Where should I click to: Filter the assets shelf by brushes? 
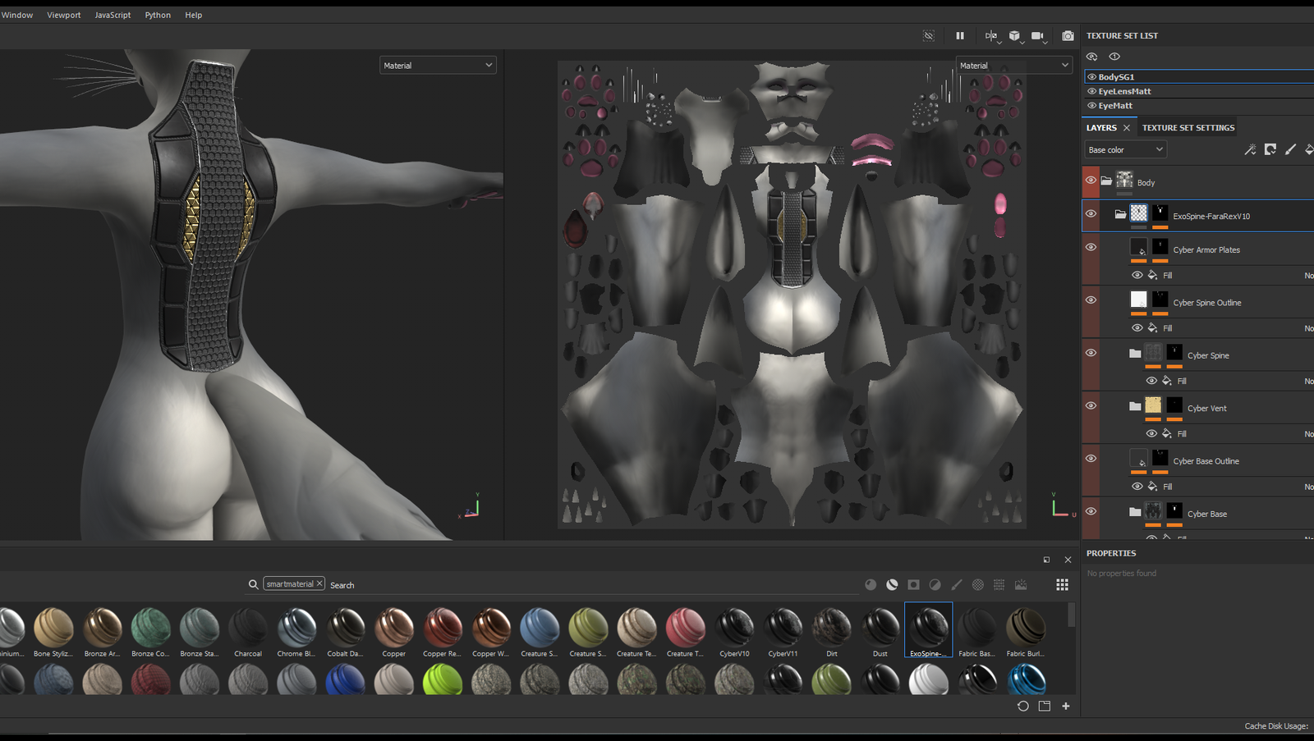pos(957,585)
